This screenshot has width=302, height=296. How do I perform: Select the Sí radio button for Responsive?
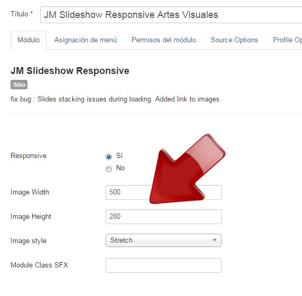tap(109, 157)
